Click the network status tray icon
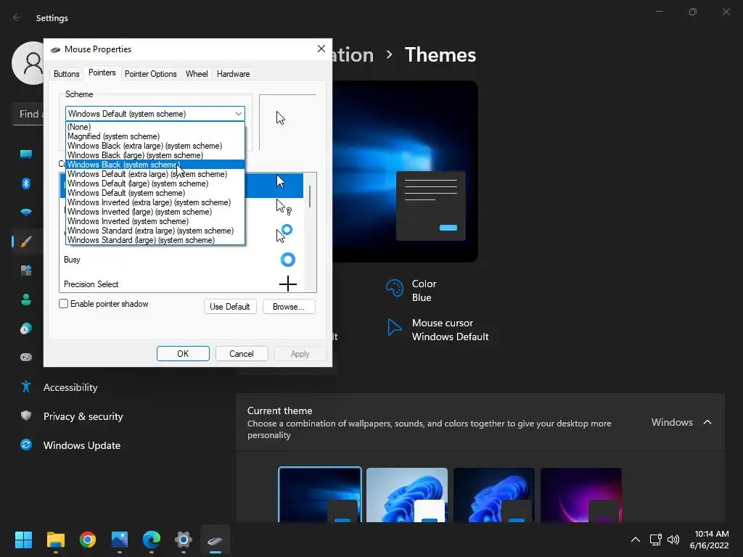743x557 pixels. coord(655,540)
